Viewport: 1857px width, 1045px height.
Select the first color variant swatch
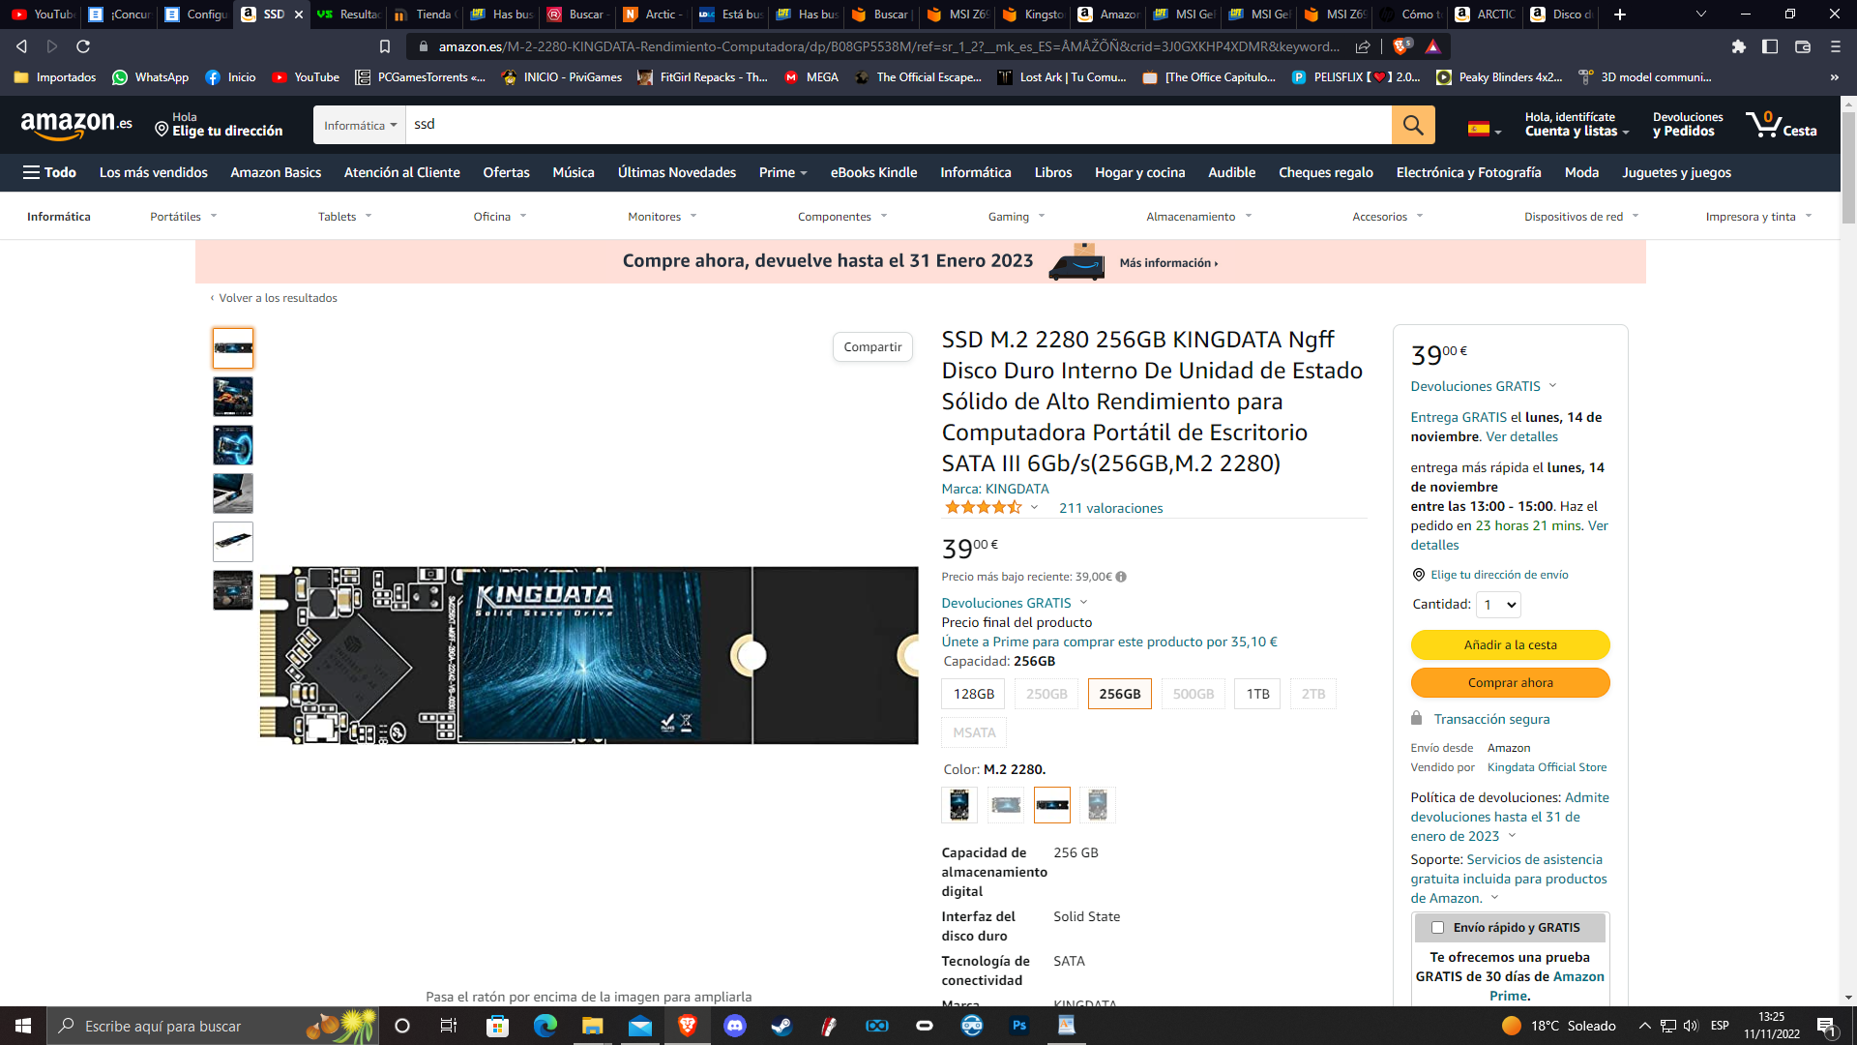(958, 804)
